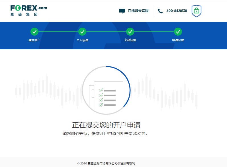The width and height of the screenshot is (227, 167).
Task: Click the checkmark above 交易经验
Action: pyautogui.click(x=130, y=31)
